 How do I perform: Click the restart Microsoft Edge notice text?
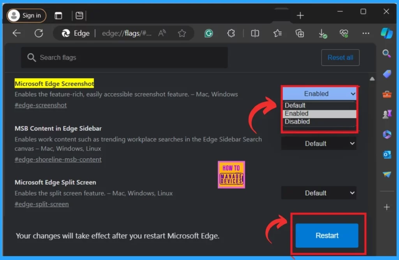point(118,236)
